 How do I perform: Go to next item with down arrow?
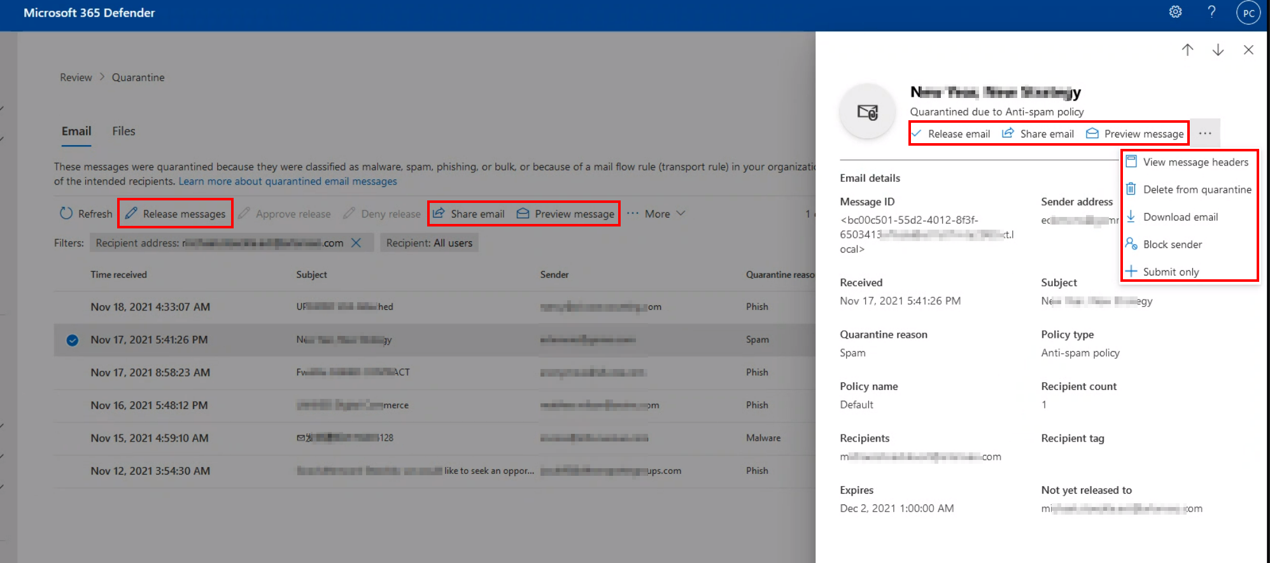(x=1218, y=50)
